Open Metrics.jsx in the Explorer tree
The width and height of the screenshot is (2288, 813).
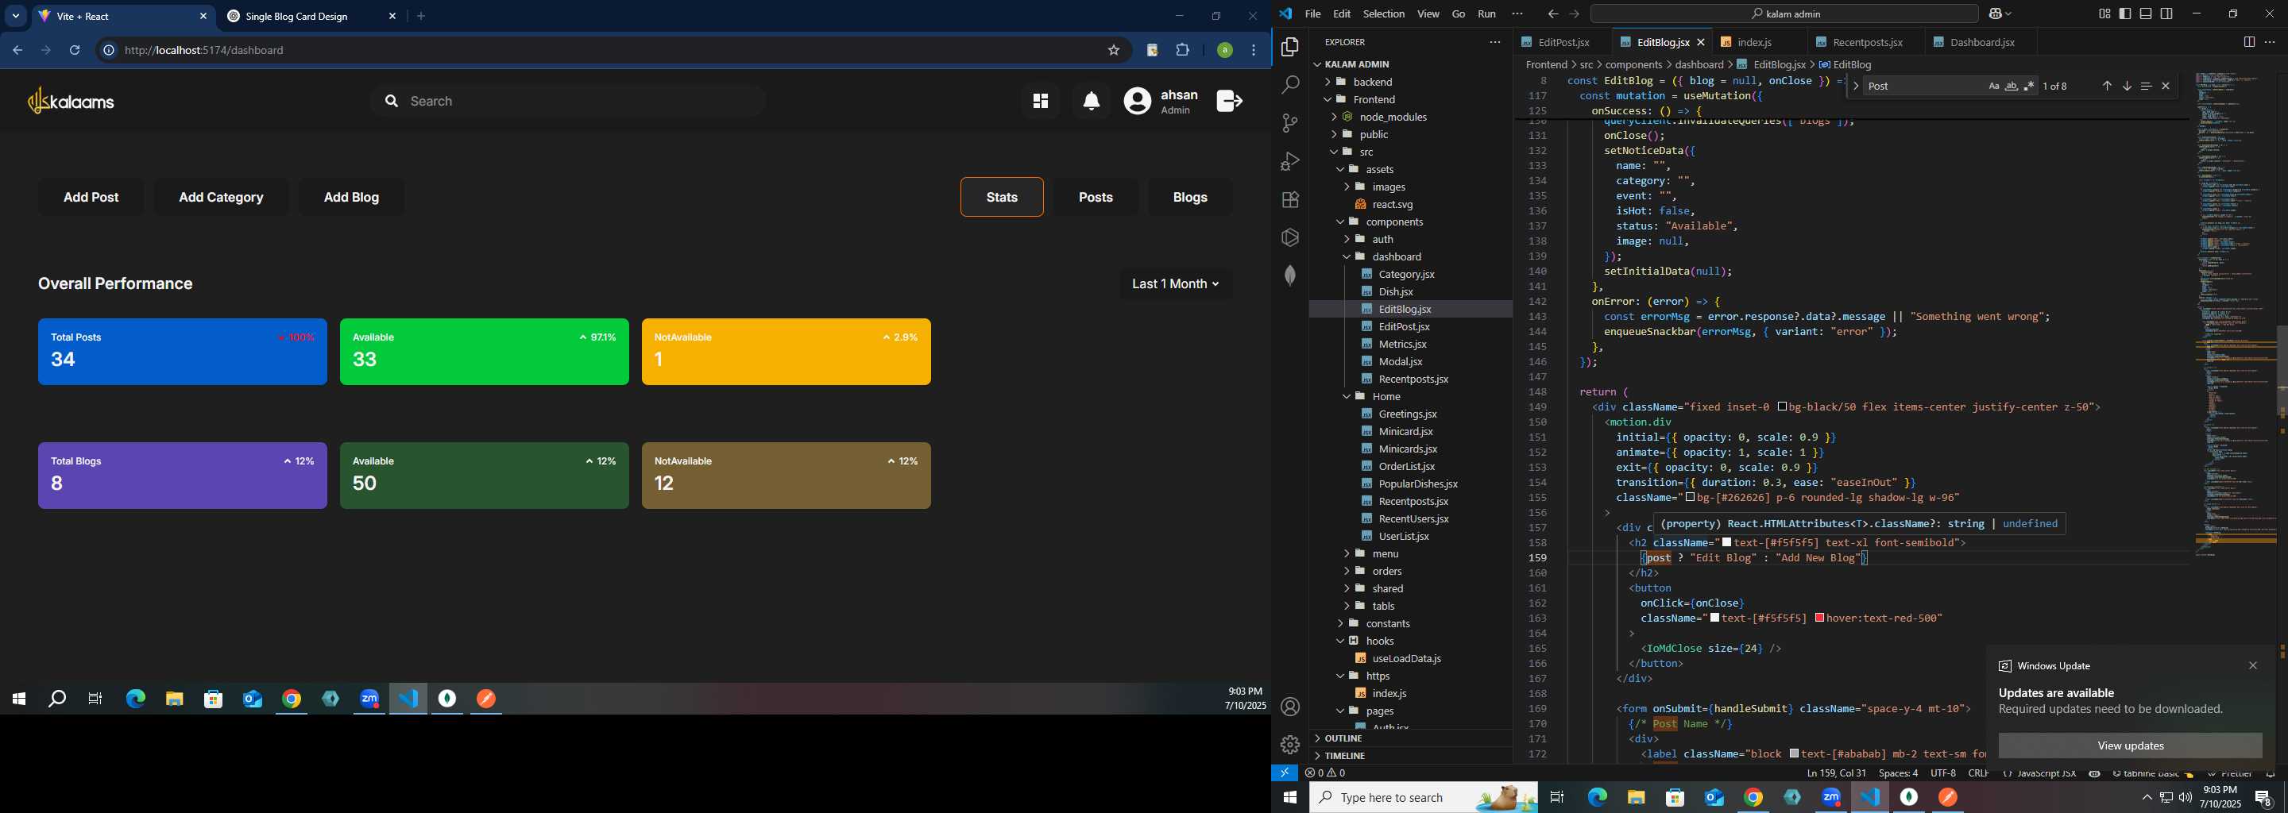pyautogui.click(x=1402, y=345)
